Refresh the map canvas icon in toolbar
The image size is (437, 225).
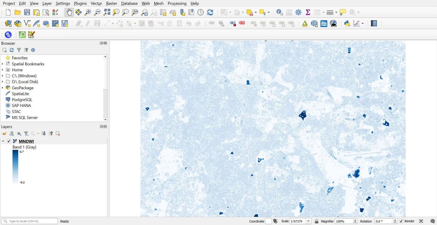click(210, 12)
